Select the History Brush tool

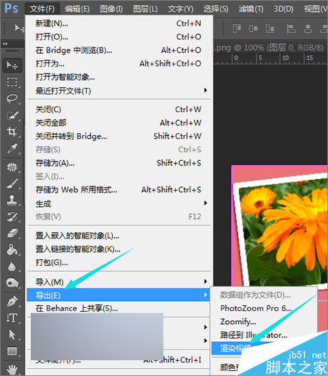(12, 217)
